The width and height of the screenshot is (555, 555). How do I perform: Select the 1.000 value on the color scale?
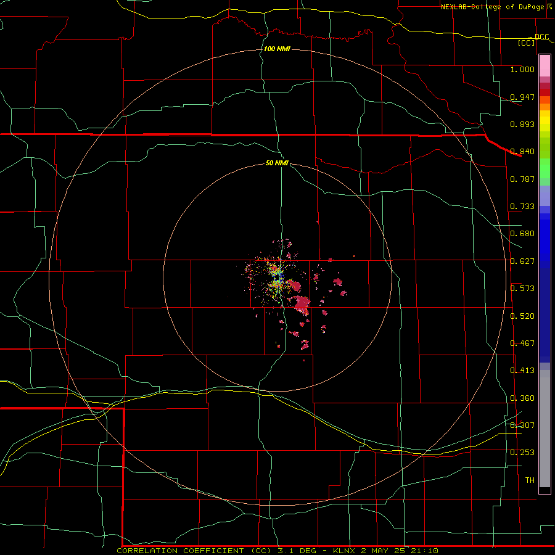[522, 69]
